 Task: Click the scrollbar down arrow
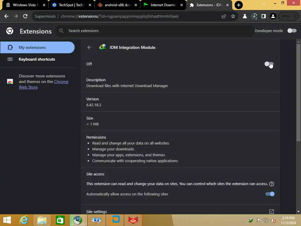(x=298, y=211)
